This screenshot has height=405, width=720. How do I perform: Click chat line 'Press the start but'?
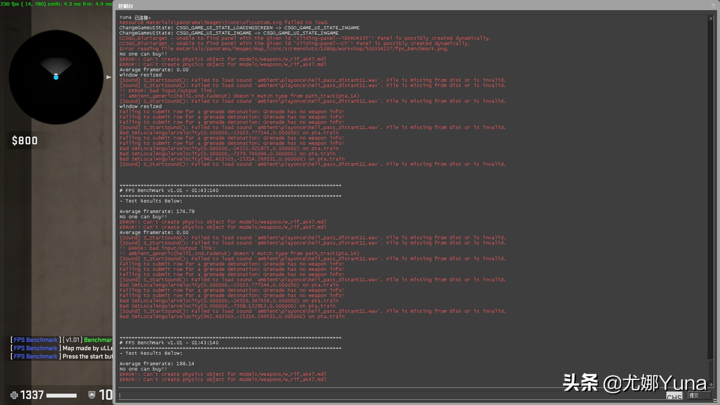point(61,357)
